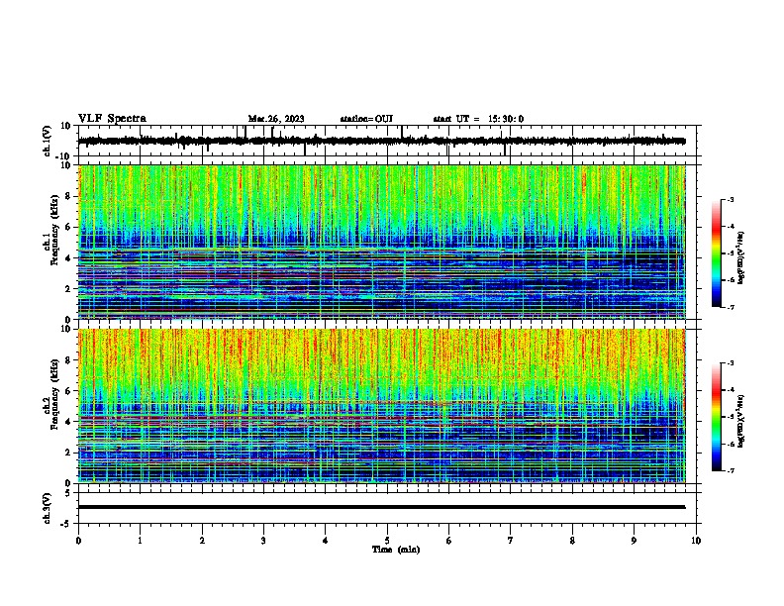Image resolution: width=784 pixels, height=606 pixels.
Task: Click the "VLF Spectra" plot title
Action: pyautogui.click(x=112, y=119)
